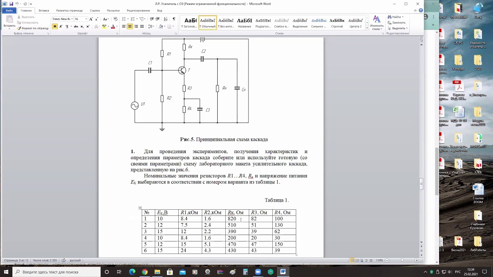Click the numbered list icon
Image resolution: width=493 pixels, height=277 pixels.
pos(133,19)
